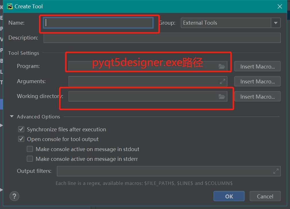This screenshot has height=209, width=290.
Task: Expand the Arguments field editor icon
Action: [x=222, y=81]
